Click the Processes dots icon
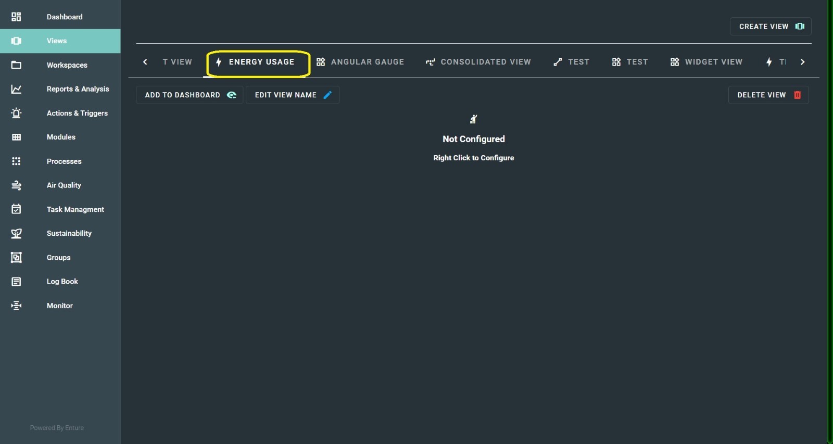This screenshot has height=444, width=833. pyautogui.click(x=16, y=161)
